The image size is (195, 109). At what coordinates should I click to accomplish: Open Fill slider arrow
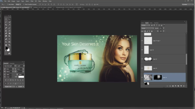pos(164,31)
